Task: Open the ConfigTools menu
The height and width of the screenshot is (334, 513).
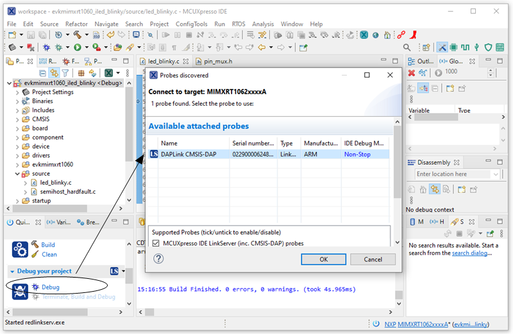Action: 191,24
